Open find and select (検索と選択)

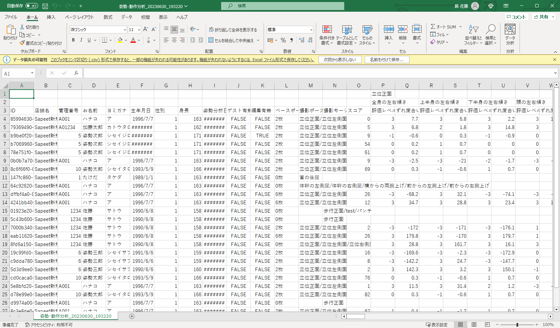(x=491, y=35)
